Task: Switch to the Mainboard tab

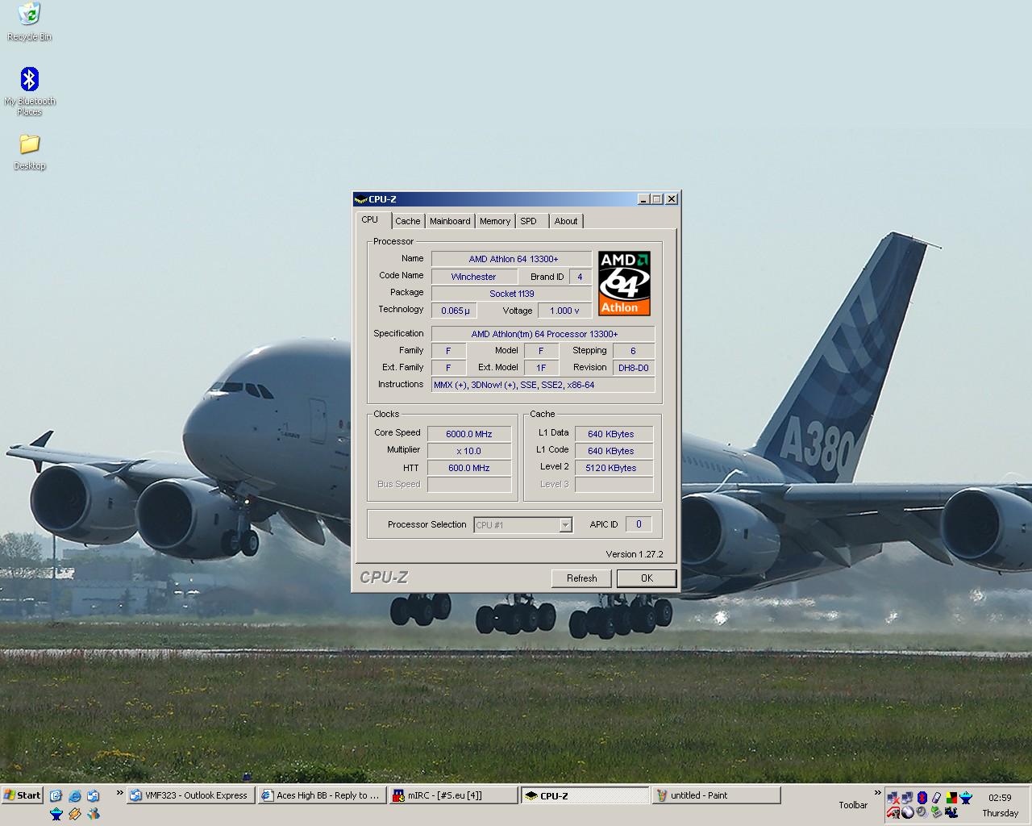Action: pos(450,221)
